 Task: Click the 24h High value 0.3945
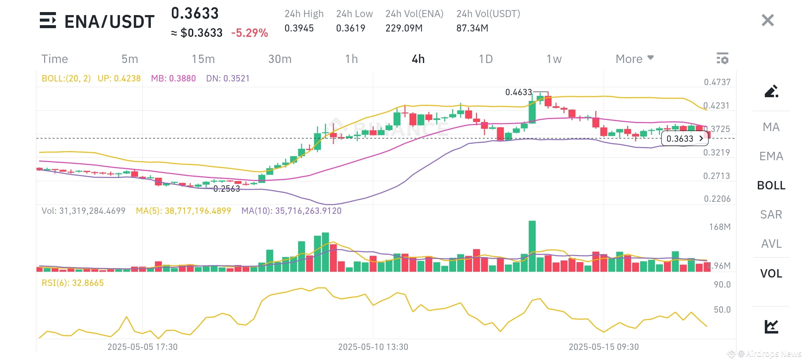tap(299, 28)
